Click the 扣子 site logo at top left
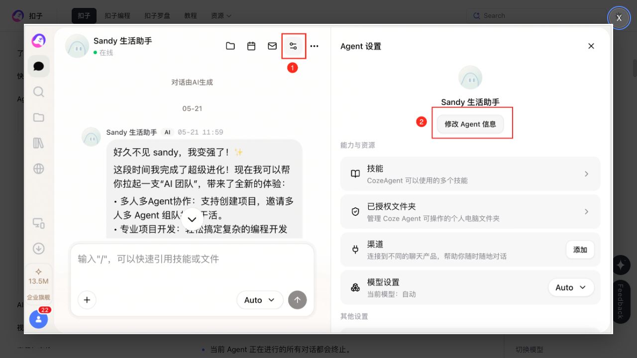The width and height of the screenshot is (637, 358). [x=27, y=15]
